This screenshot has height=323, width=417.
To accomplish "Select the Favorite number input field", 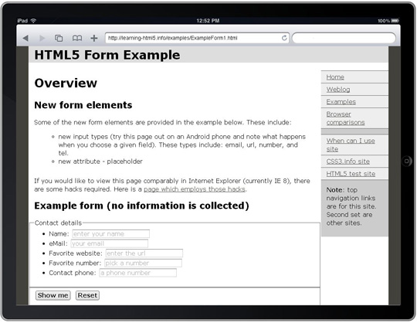I will click(144, 263).
